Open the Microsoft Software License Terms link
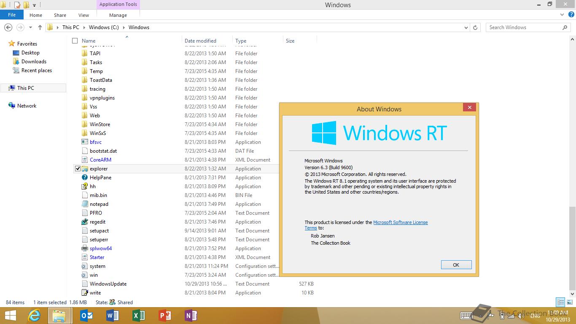The height and width of the screenshot is (324, 576). point(401,222)
